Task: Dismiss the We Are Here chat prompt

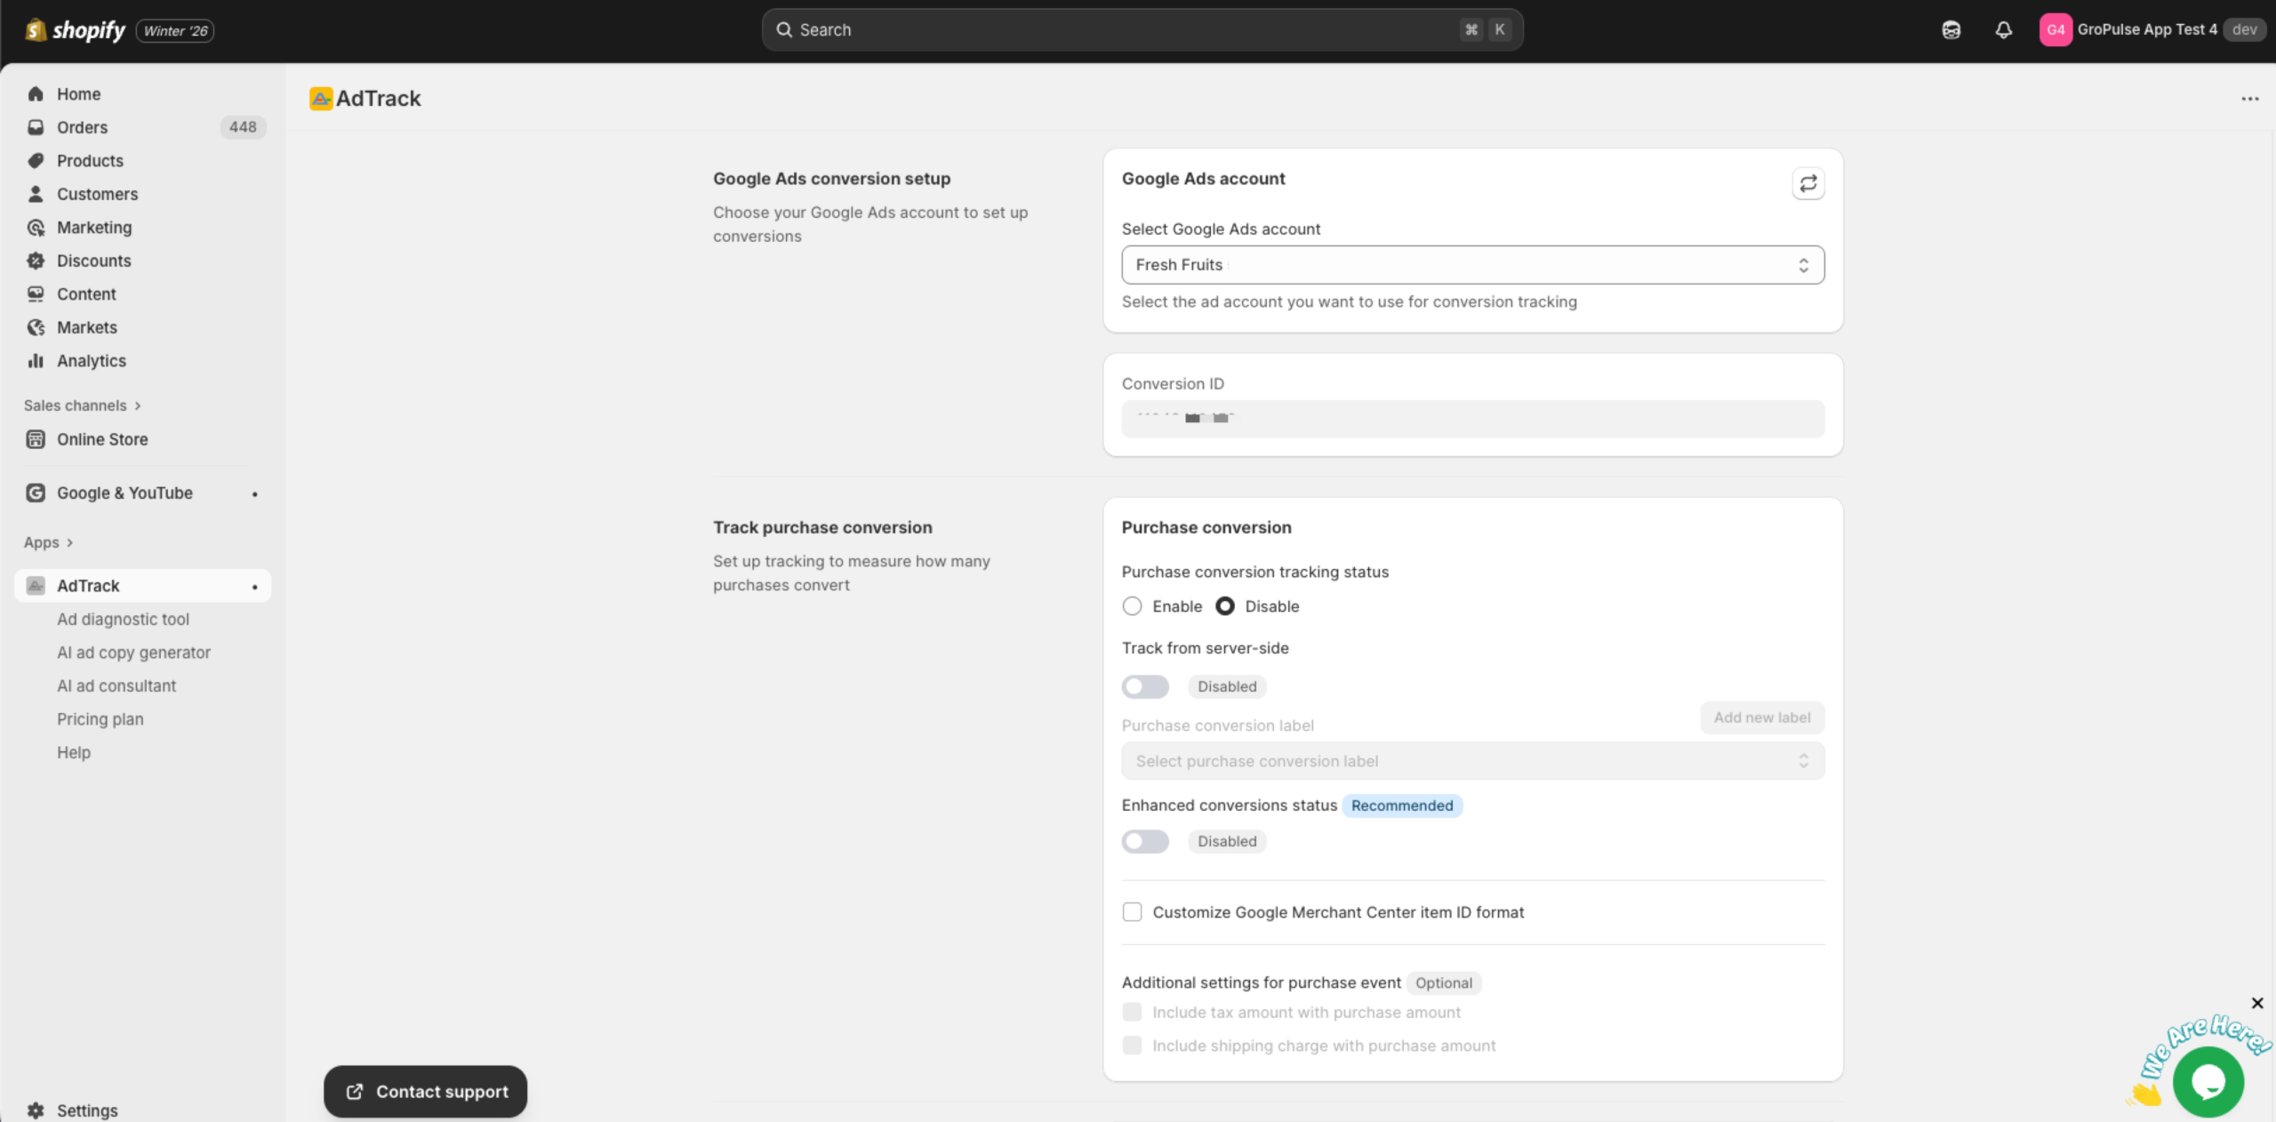Action: point(2256,1003)
